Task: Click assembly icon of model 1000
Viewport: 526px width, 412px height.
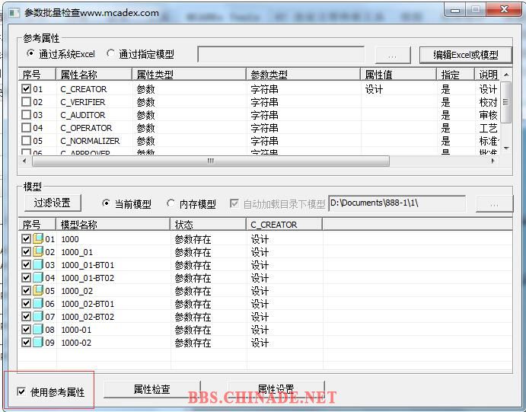Action: click(x=38, y=239)
